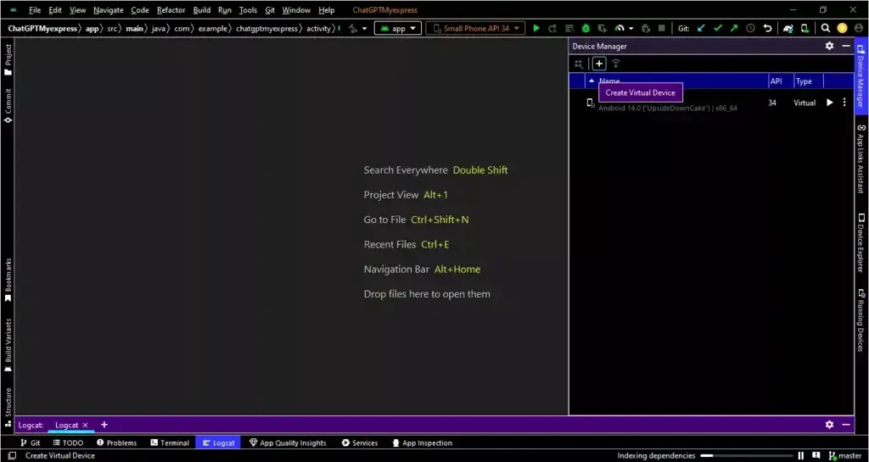Click the Apply Code Changes icon

[x=569, y=28]
